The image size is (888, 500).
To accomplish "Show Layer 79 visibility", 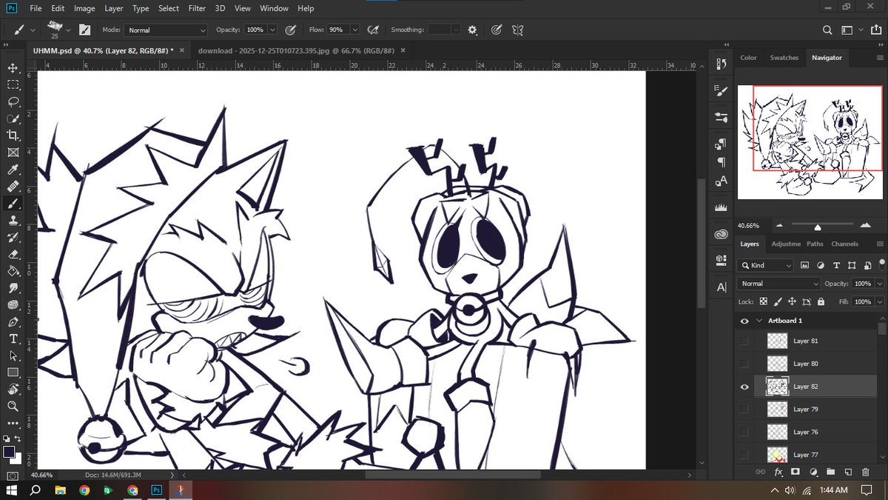I will 744,409.
